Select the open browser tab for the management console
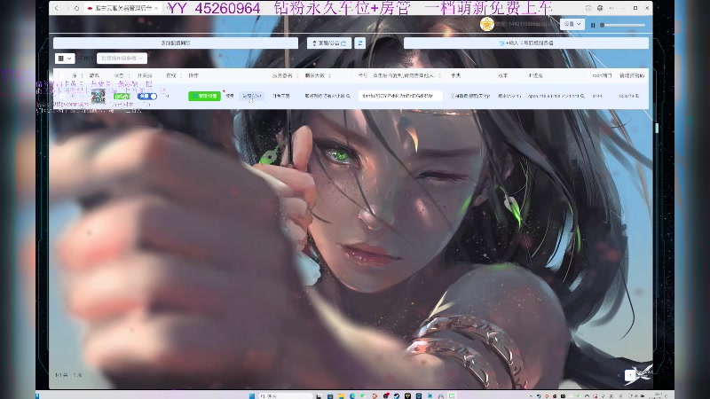This screenshot has height=399, width=710. [x=122, y=8]
